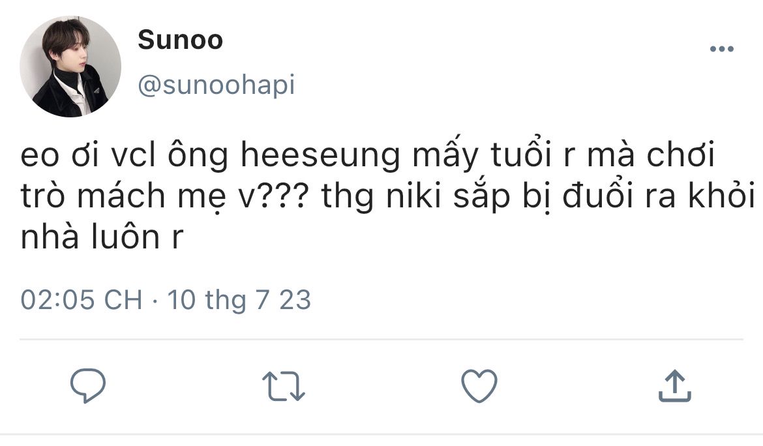Viewport: 763px width, 446px height.
Task: Click the last tweet line nhà luôn r
Action: point(102,237)
